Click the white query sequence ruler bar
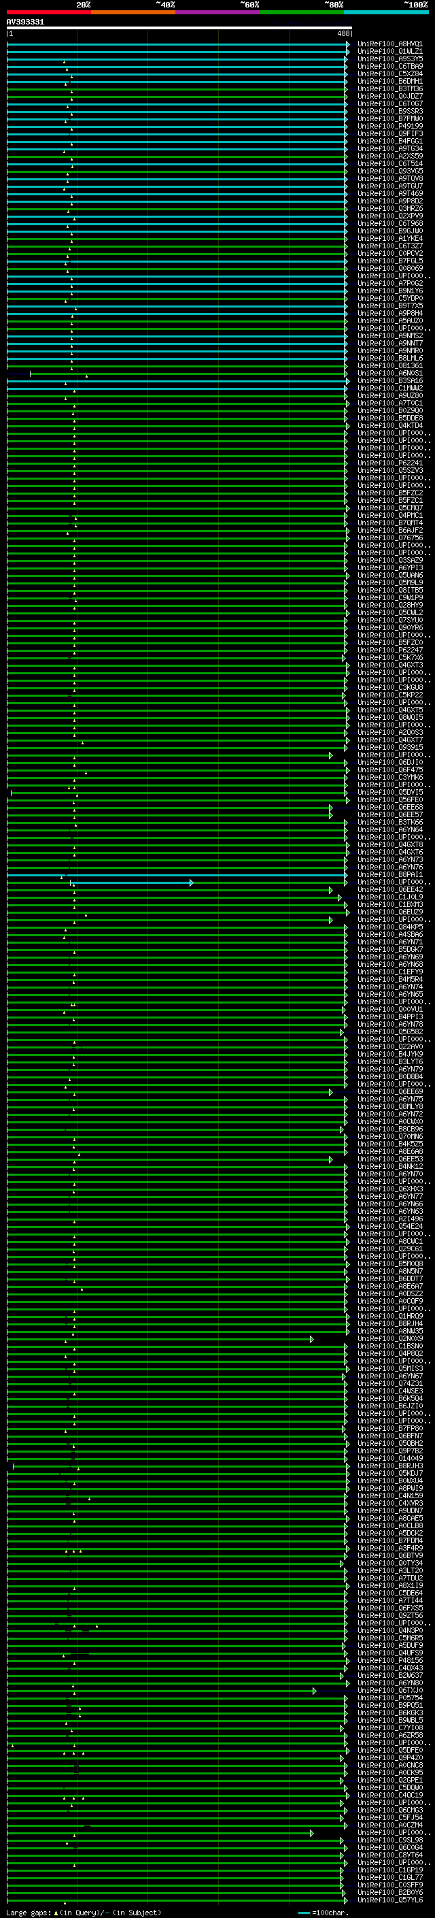The image size is (435, 1918). 179,29
